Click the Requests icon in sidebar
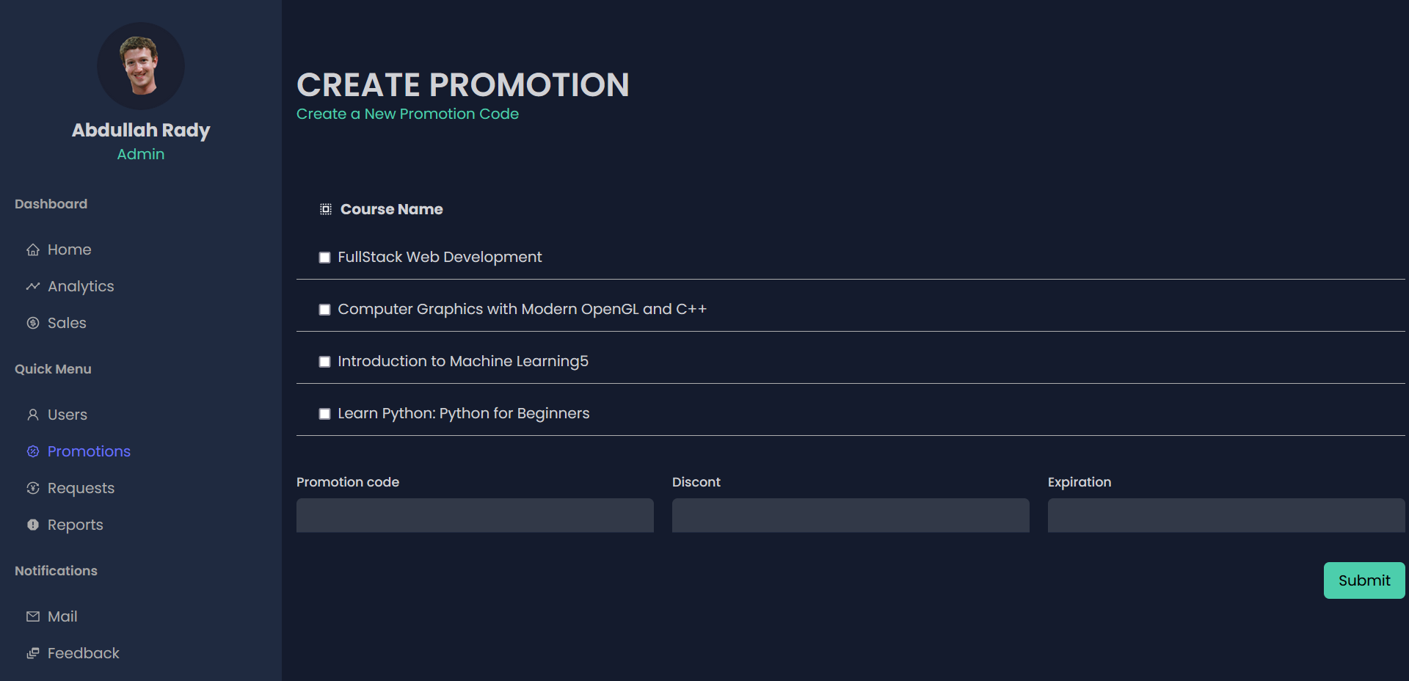Screen dimensions: 1409x681 (x=33, y=488)
